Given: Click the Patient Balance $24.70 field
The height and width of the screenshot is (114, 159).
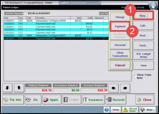Looking at the screenshot, I should [x=38, y=90].
